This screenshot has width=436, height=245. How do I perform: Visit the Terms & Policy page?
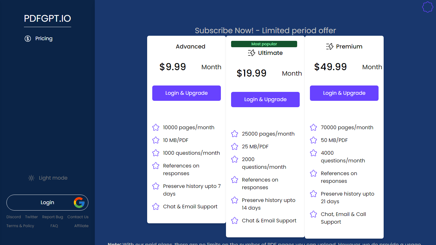[20, 226]
